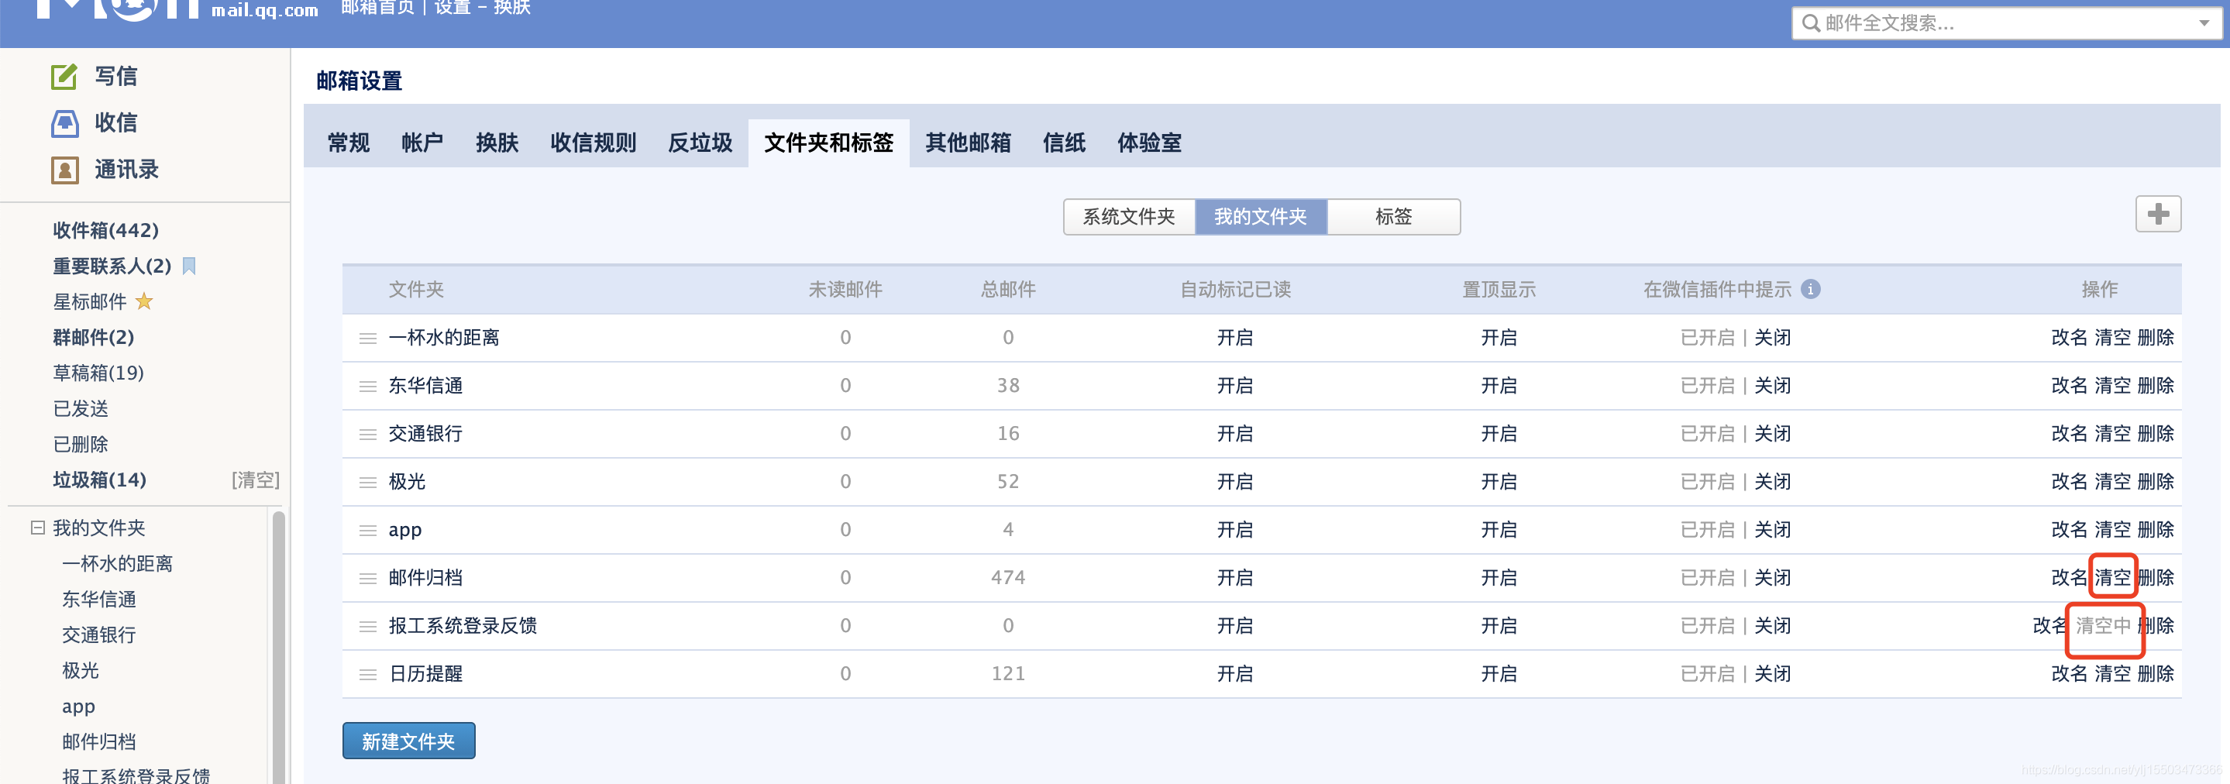The image size is (2230, 784).
Task: Open 群邮件(2) in the sidebar
Action: pyautogui.click(x=94, y=338)
